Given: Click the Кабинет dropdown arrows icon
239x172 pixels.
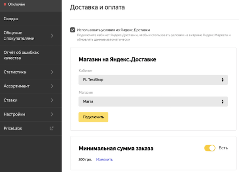Looking at the screenshot, I should (223, 80).
